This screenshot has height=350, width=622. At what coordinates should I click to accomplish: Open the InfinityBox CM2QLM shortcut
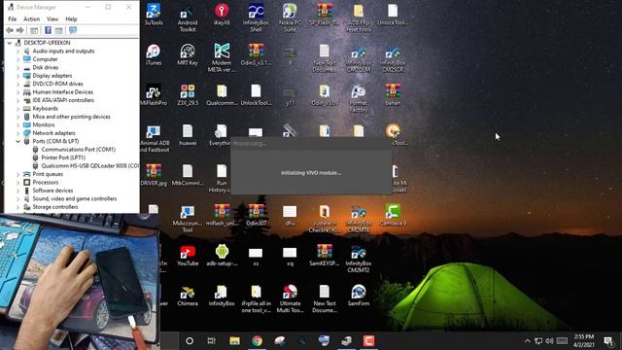click(x=359, y=59)
